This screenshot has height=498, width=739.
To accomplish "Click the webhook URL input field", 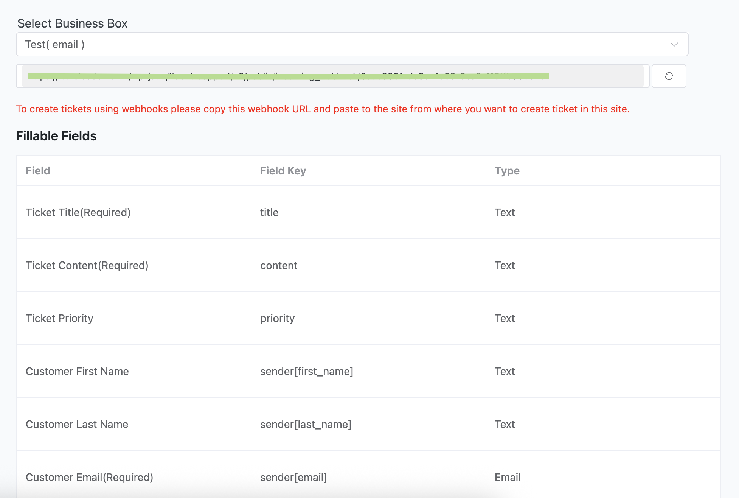I will pyautogui.click(x=333, y=76).
